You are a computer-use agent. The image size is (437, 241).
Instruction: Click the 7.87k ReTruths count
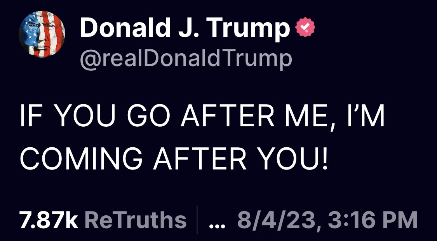click(49, 220)
